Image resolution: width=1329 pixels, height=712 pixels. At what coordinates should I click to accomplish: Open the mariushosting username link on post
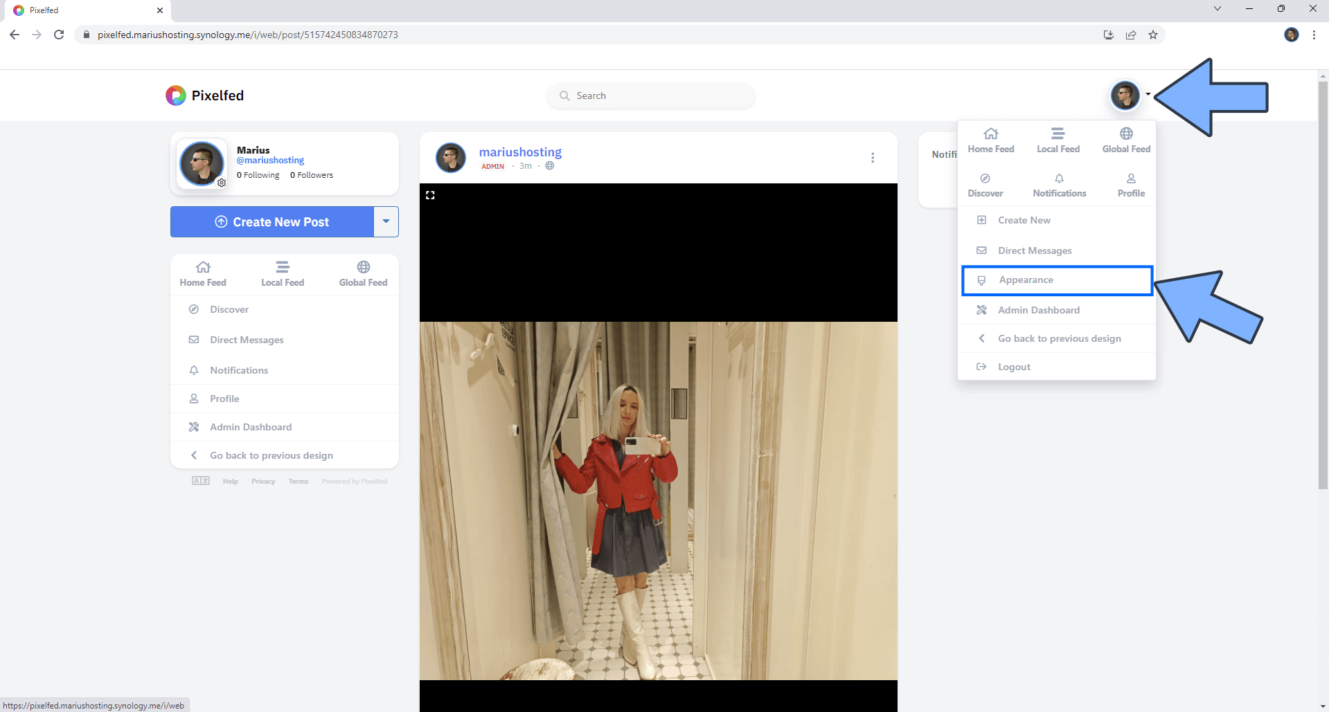pyautogui.click(x=520, y=152)
